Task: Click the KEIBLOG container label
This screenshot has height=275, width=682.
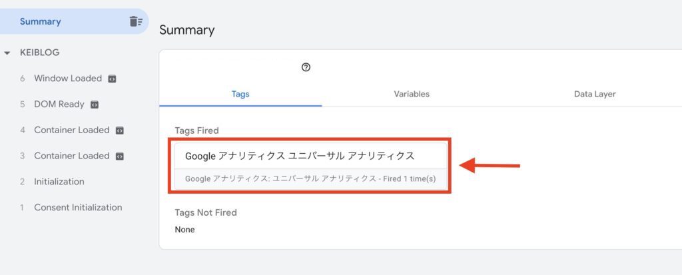Action: tap(39, 53)
